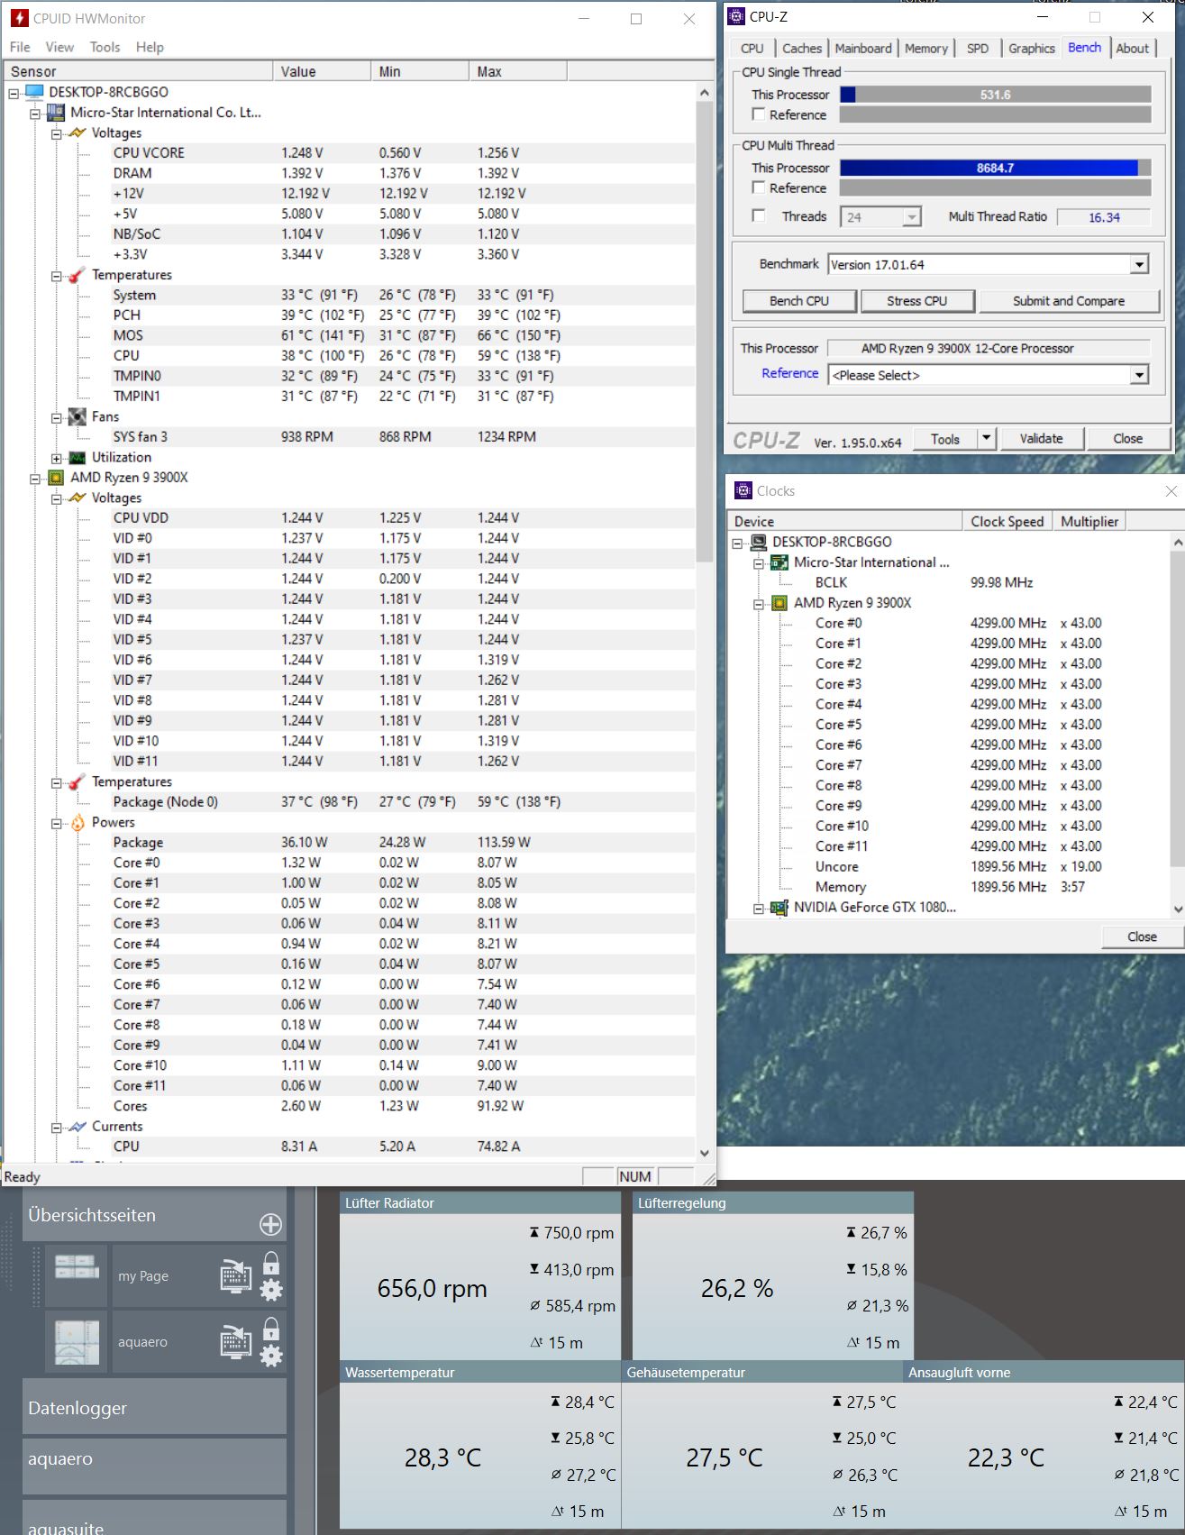Click the flame icon beside Powers
This screenshot has height=1535, width=1185.
pyautogui.click(x=77, y=822)
